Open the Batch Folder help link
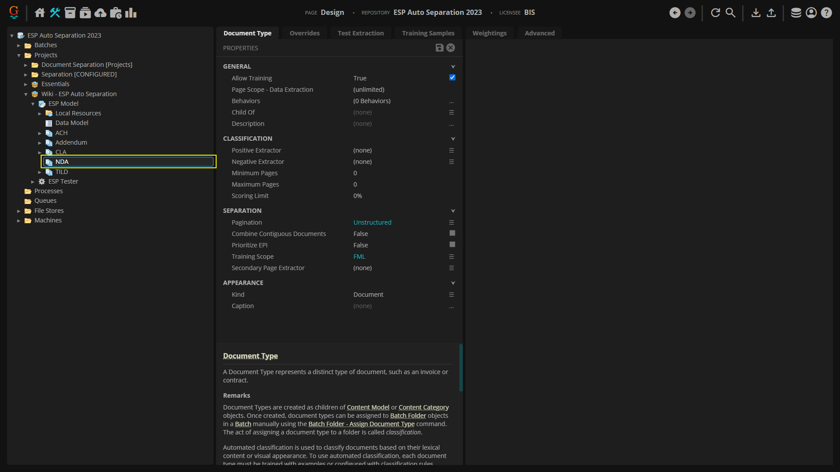 click(408, 416)
